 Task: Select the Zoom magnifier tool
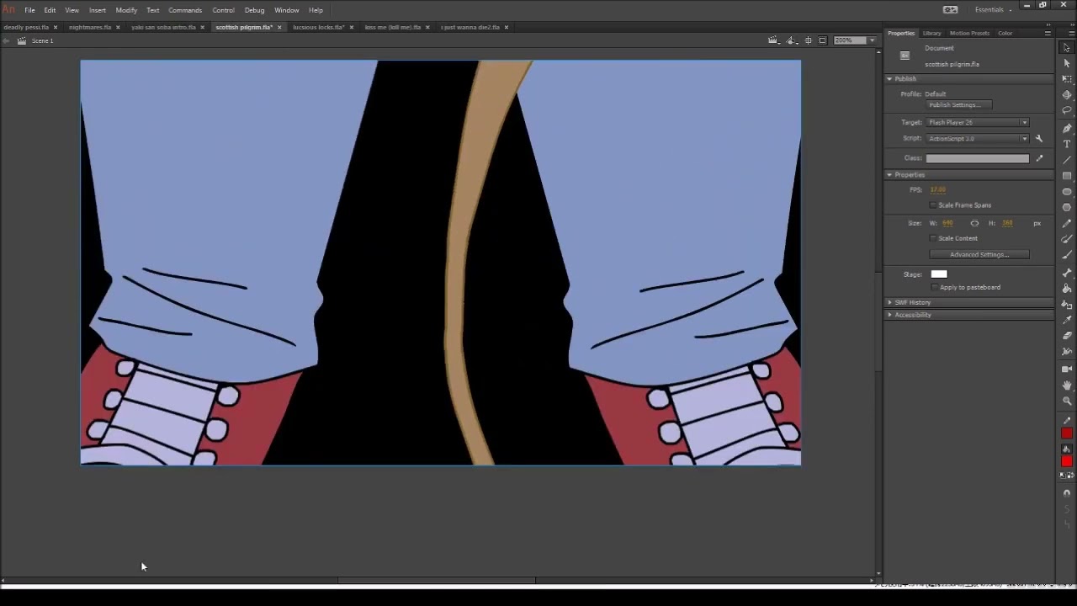[x=1067, y=401]
